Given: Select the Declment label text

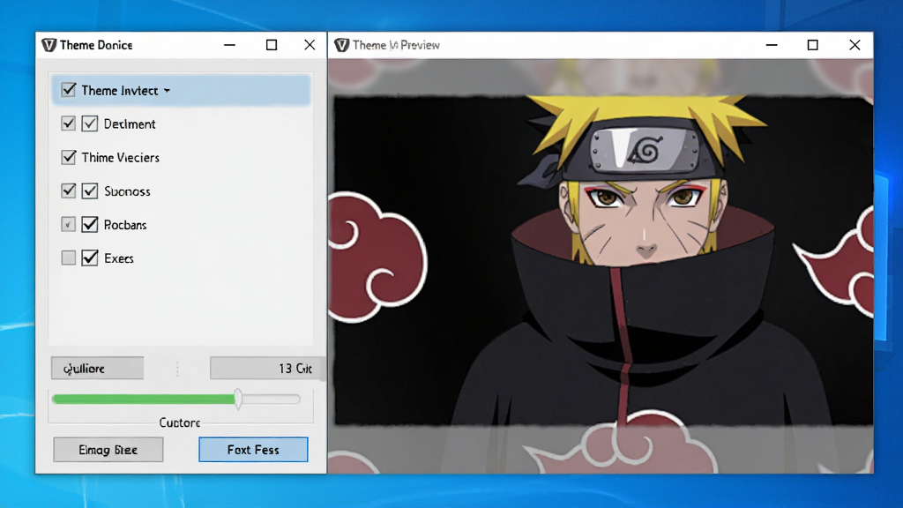Looking at the screenshot, I should point(130,123).
